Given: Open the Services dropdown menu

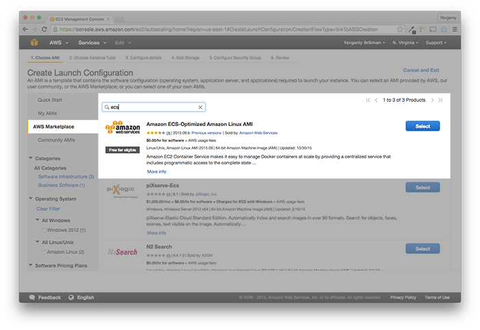Looking at the screenshot, I should pos(92,42).
